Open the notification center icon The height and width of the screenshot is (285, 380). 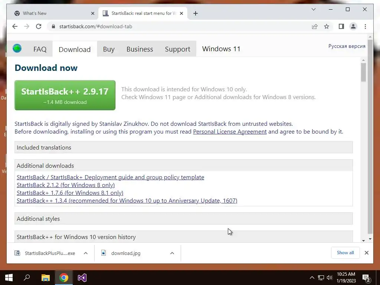point(366,278)
